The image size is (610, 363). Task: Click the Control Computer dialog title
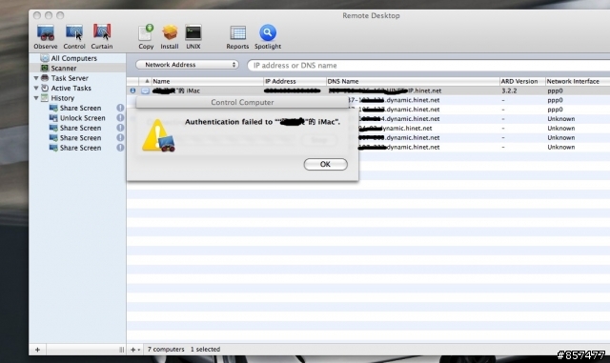(242, 102)
